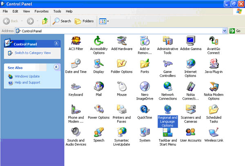Open Internet Options icon
This screenshot has height=166, width=245.
coord(191,64)
